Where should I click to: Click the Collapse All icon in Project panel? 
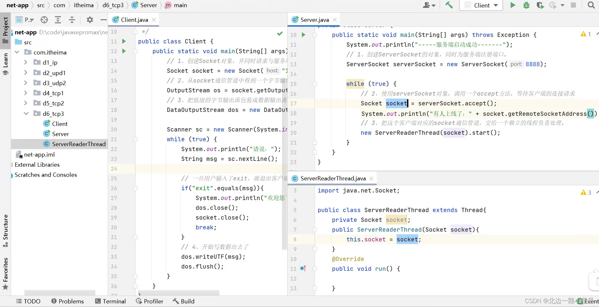tap(72, 20)
